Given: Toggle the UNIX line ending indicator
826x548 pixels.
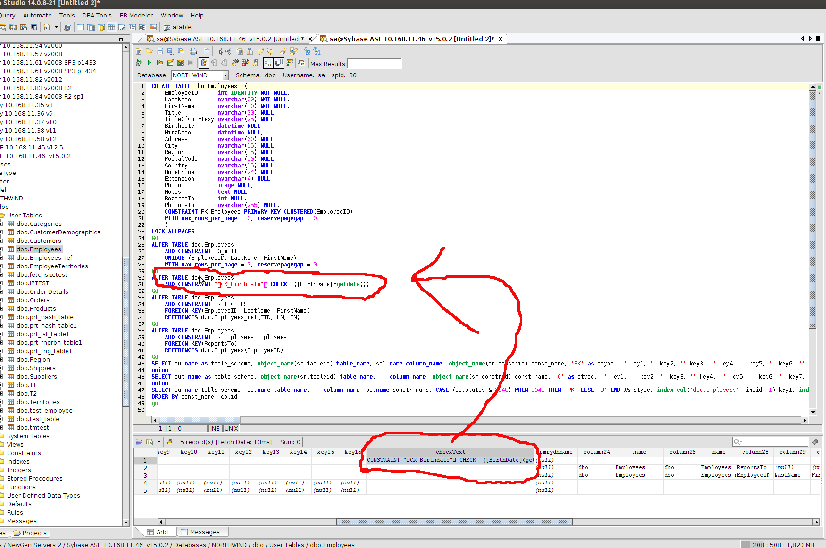Looking at the screenshot, I should [231, 429].
